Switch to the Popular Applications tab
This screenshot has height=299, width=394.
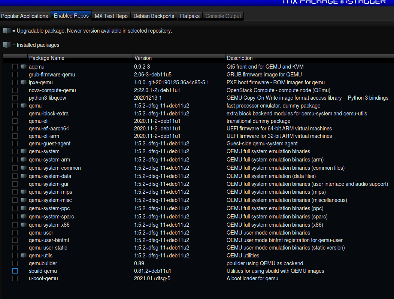coord(24,16)
